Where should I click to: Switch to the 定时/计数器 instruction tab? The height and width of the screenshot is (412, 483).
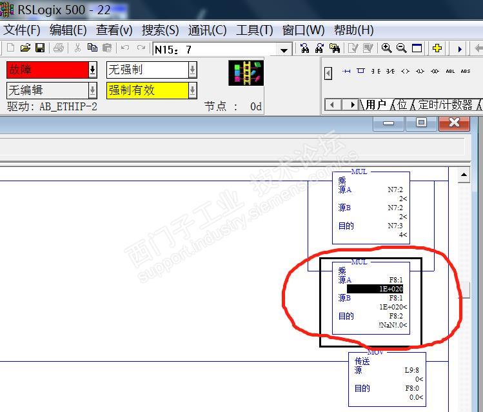tap(445, 104)
